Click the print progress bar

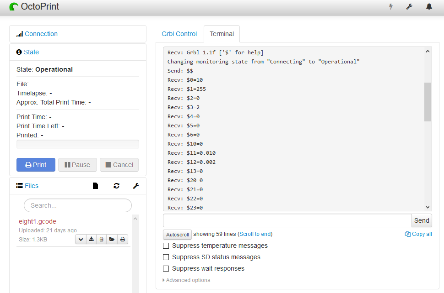(x=78, y=144)
